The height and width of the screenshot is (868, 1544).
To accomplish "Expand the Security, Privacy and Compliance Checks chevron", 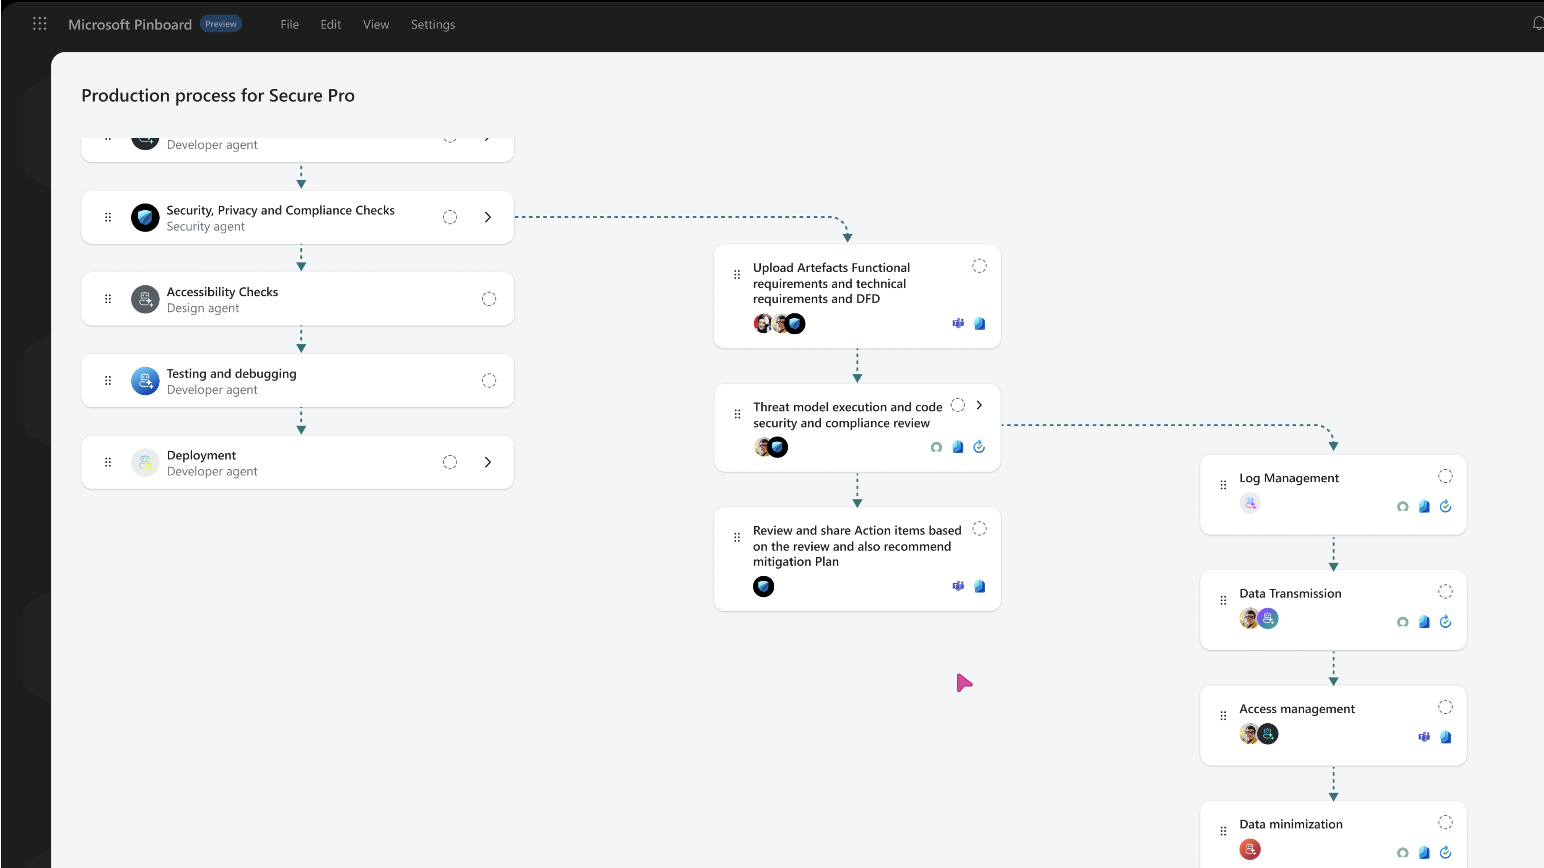I will point(488,217).
